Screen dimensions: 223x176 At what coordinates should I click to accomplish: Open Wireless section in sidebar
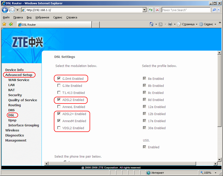12,130
